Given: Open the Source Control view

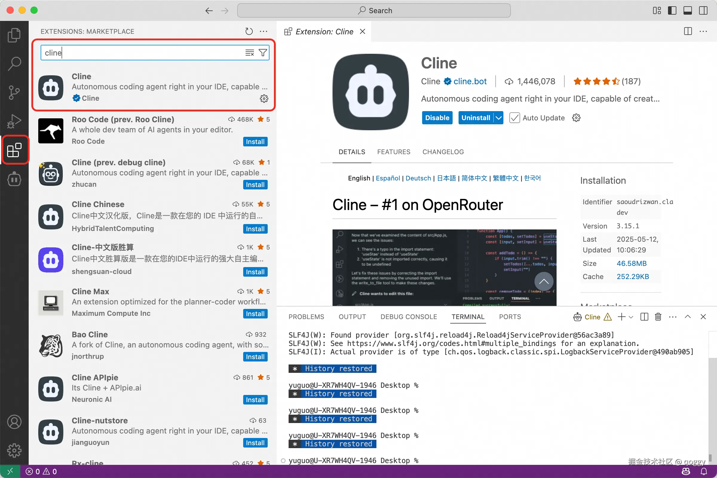Looking at the screenshot, I should tap(14, 92).
